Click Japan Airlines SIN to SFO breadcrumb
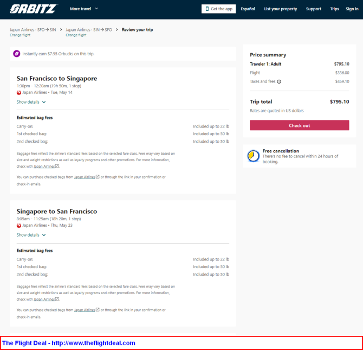363x350 pixels. click(x=89, y=30)
